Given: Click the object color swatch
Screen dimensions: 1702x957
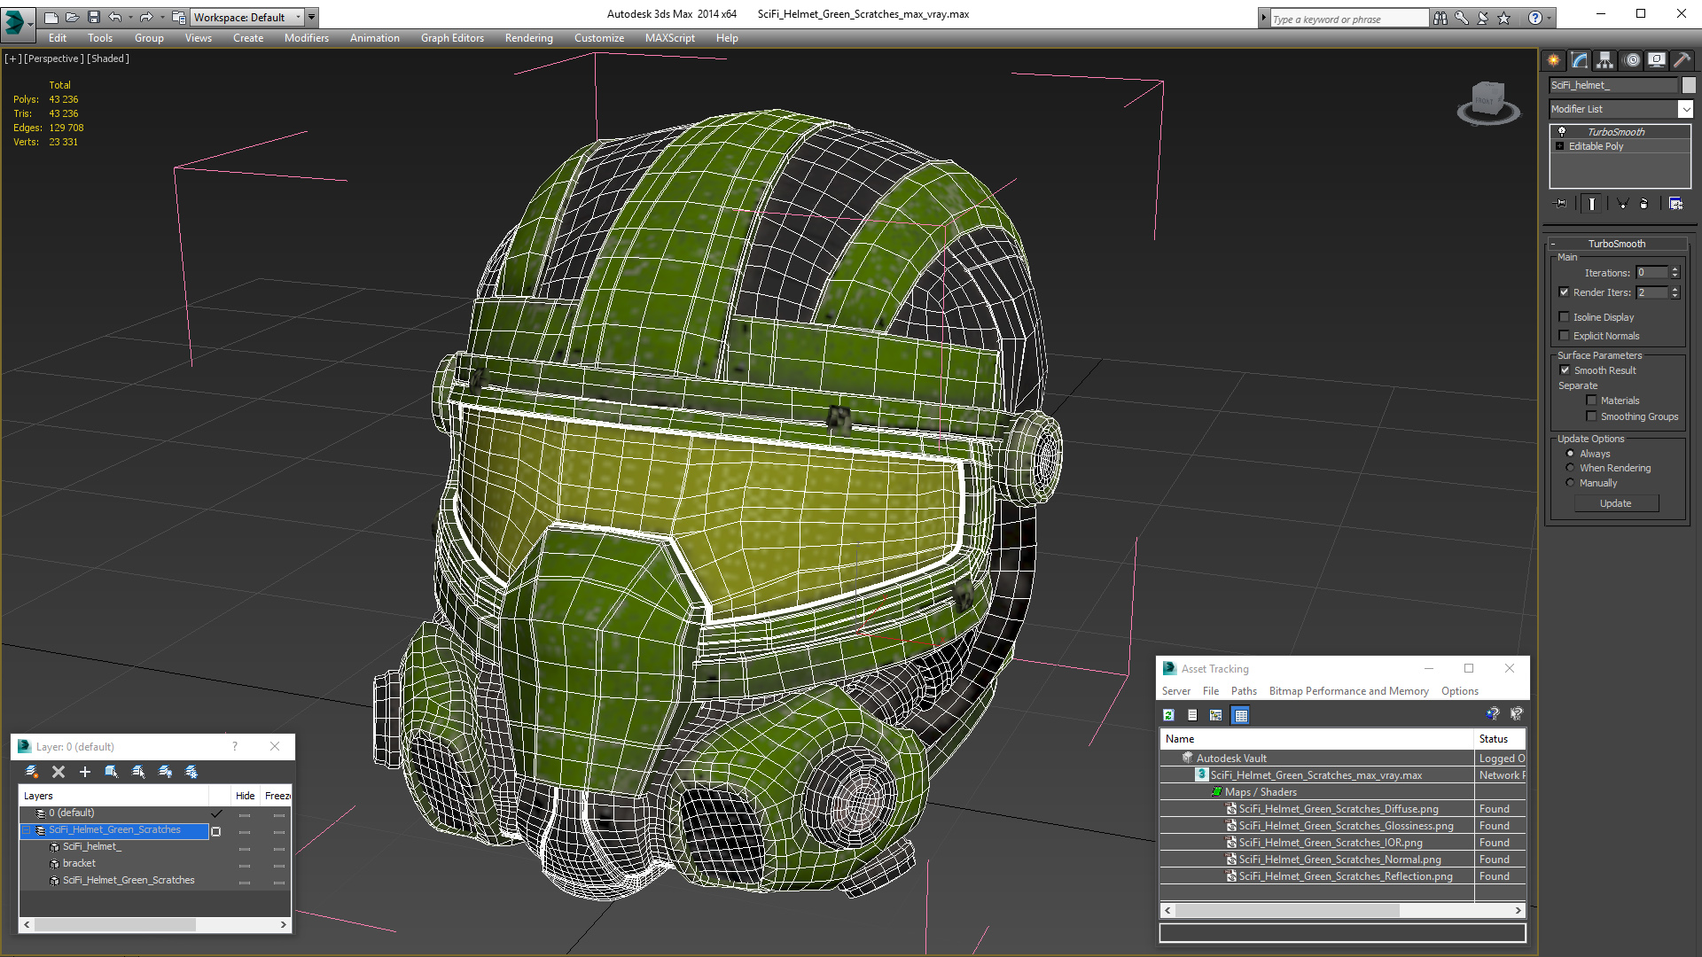Looking at the screenshot, I should point(1689,85).
